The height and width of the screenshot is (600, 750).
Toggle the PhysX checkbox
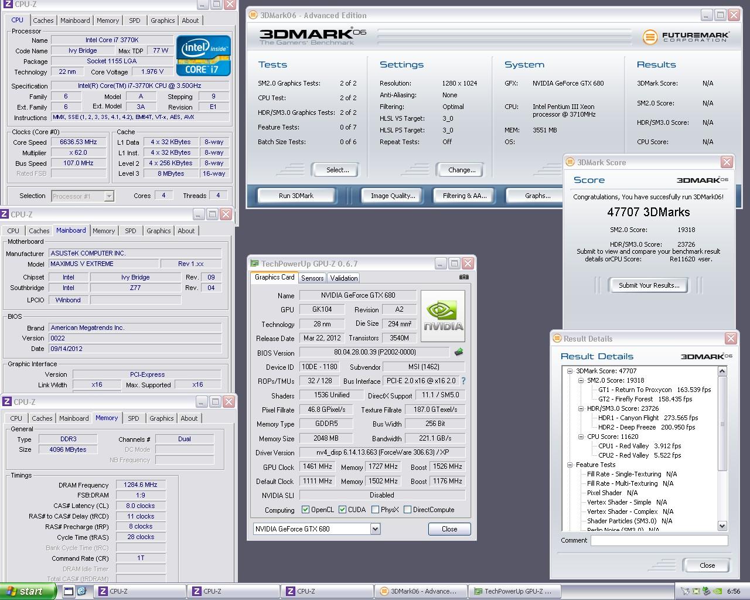coord(375,510)
